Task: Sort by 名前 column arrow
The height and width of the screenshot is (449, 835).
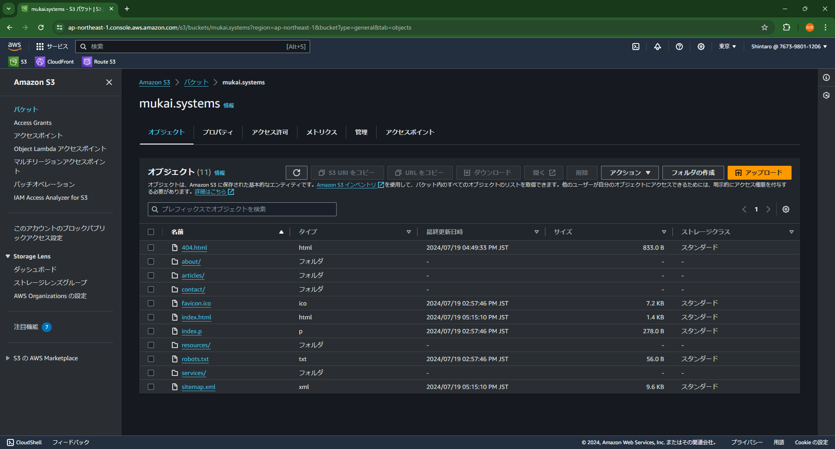Action: point(281,232)
